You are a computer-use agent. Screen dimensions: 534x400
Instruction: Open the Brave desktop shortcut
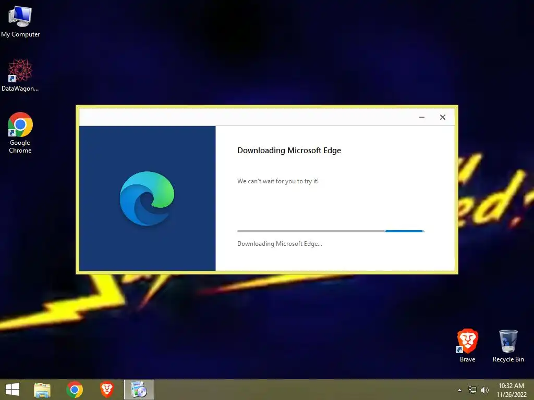(467, 345)
